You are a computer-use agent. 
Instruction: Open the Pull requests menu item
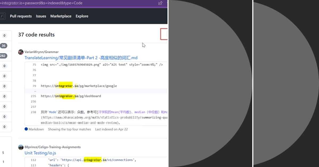click(x=21, y=16)
